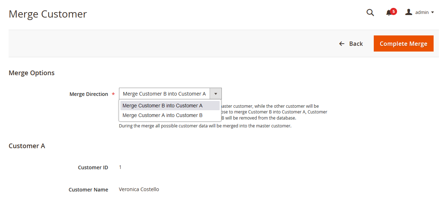Click the red notification count badge

[393, 11]
